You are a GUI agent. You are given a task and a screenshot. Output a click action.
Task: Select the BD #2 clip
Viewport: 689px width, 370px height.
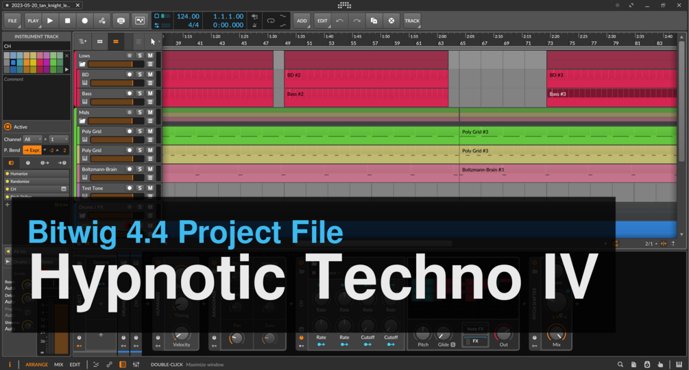pos(366,79)
